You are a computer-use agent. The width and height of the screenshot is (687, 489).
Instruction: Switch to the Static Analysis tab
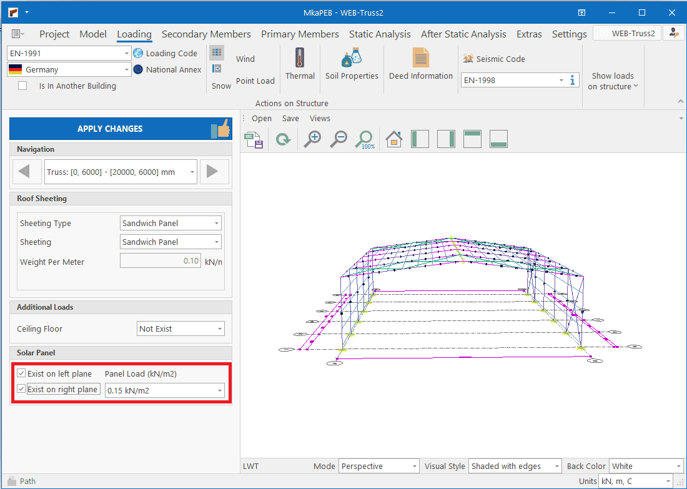[x=380, y=34]
